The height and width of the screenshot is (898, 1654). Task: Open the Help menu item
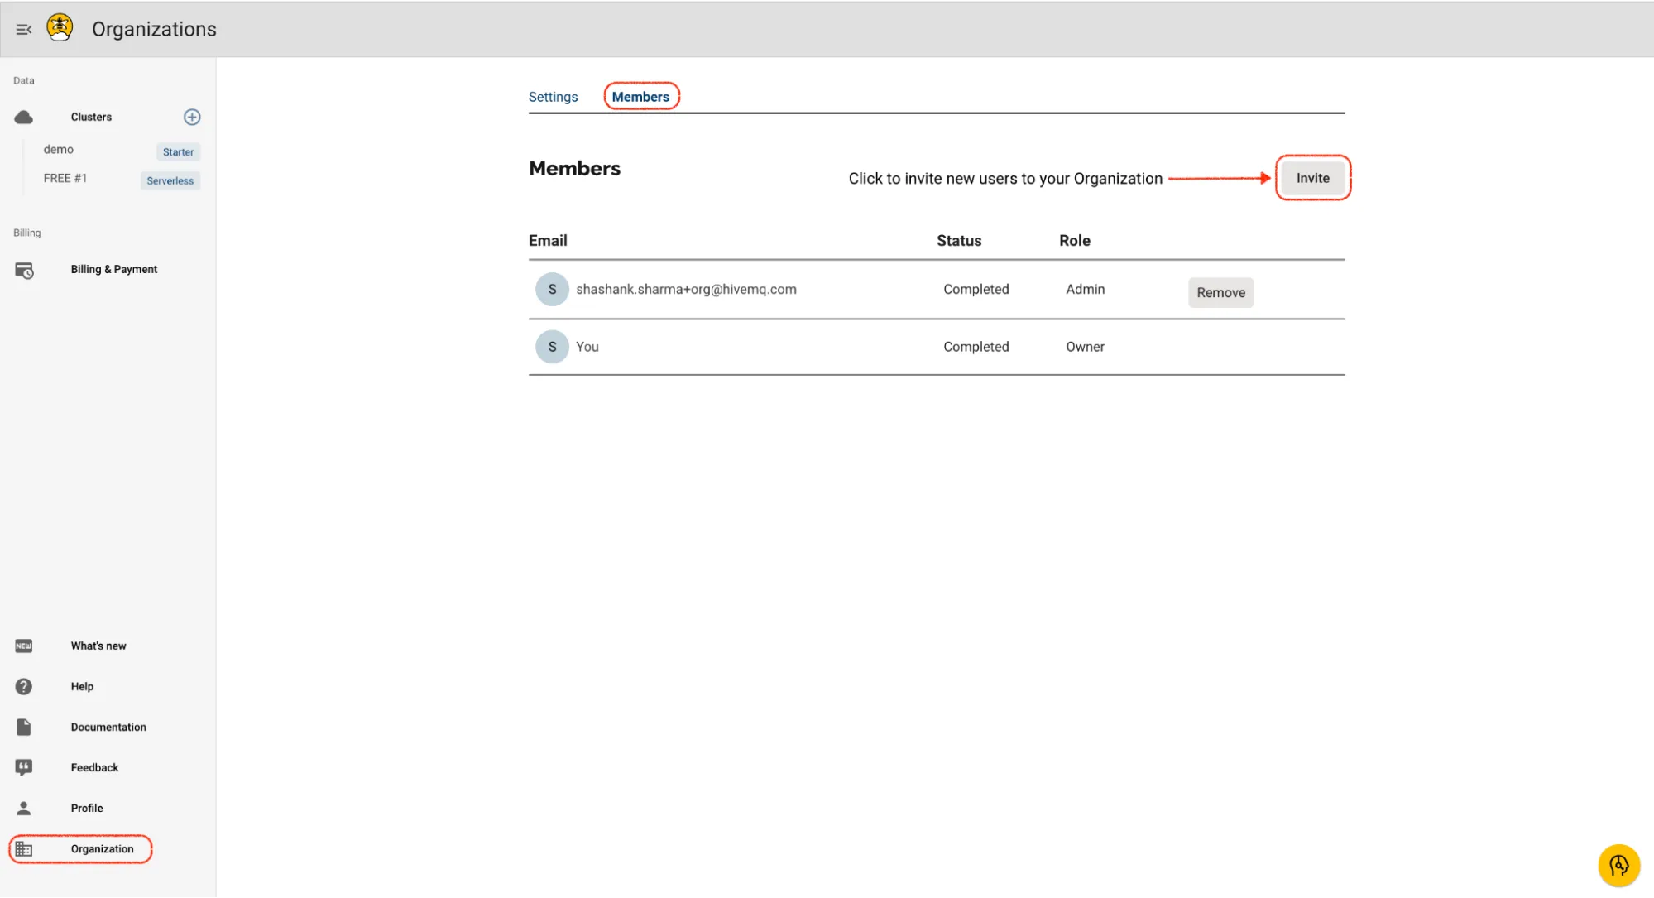(x=82, y=686)
